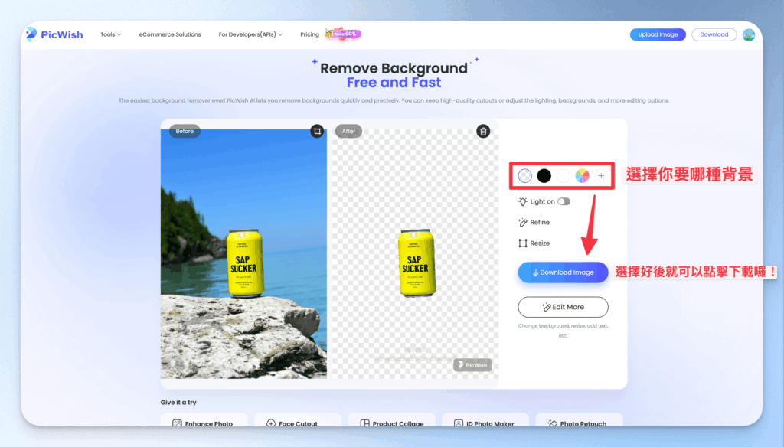Click the profile avatar
Viewport: 784px width, 447px height.
[748, 34]
